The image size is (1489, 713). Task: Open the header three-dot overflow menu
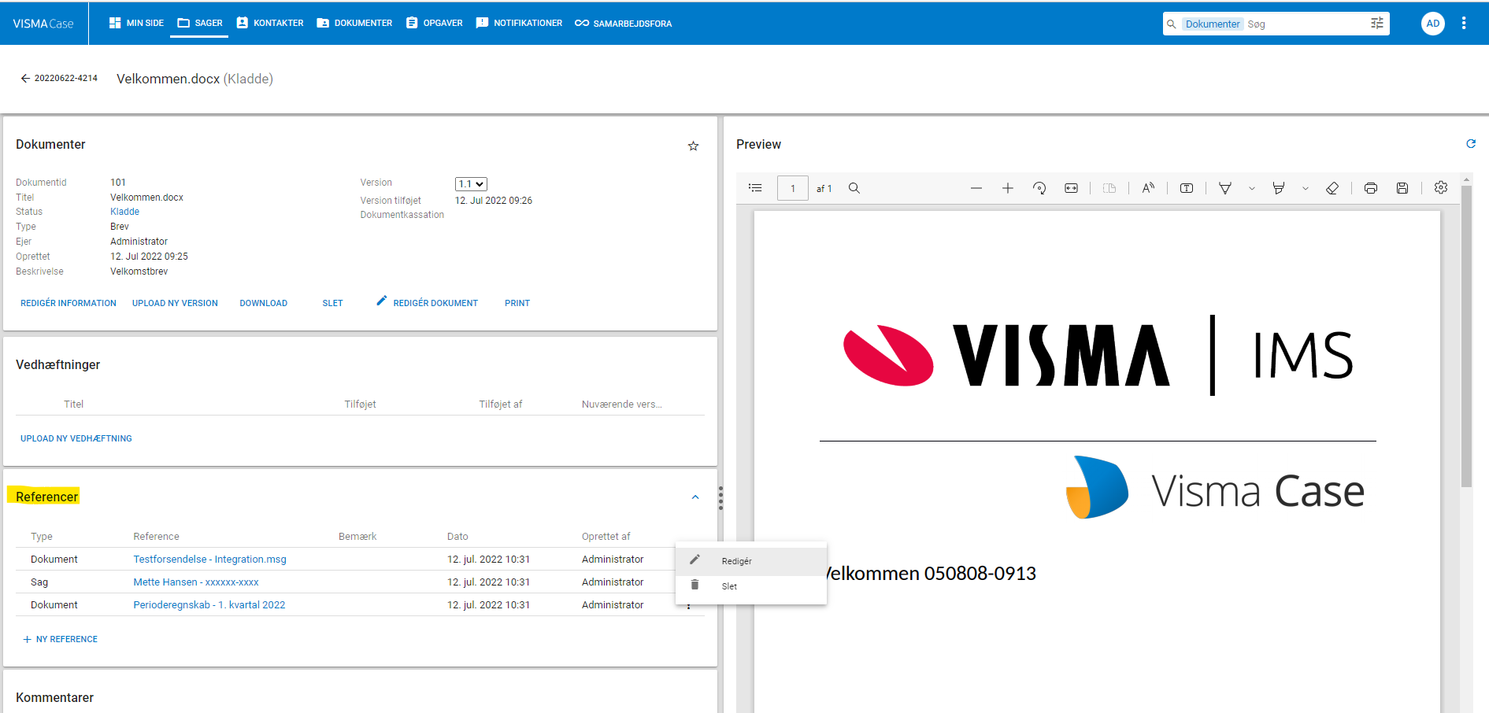1464,24
